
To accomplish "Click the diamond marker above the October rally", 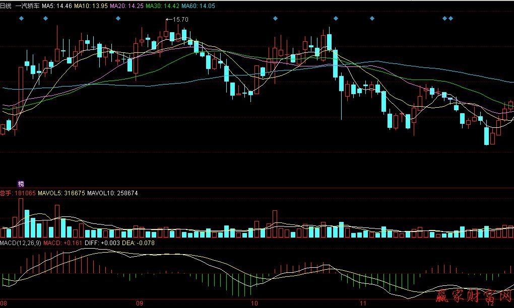I will click(x=275, y=19).
